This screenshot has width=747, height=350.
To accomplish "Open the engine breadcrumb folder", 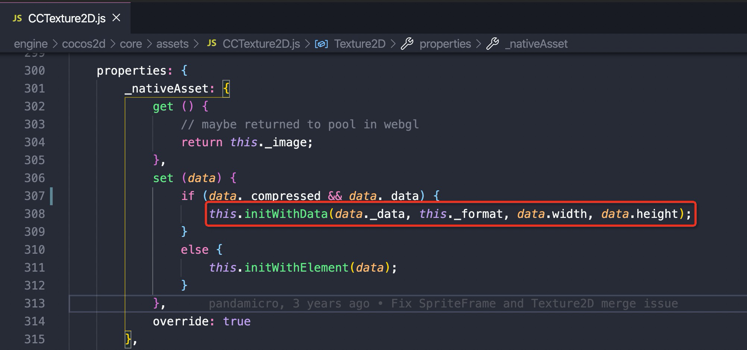I will click(31, 44).
